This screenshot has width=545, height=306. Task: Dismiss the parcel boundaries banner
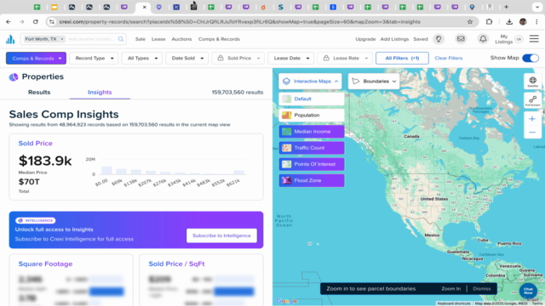coord(481,289)
